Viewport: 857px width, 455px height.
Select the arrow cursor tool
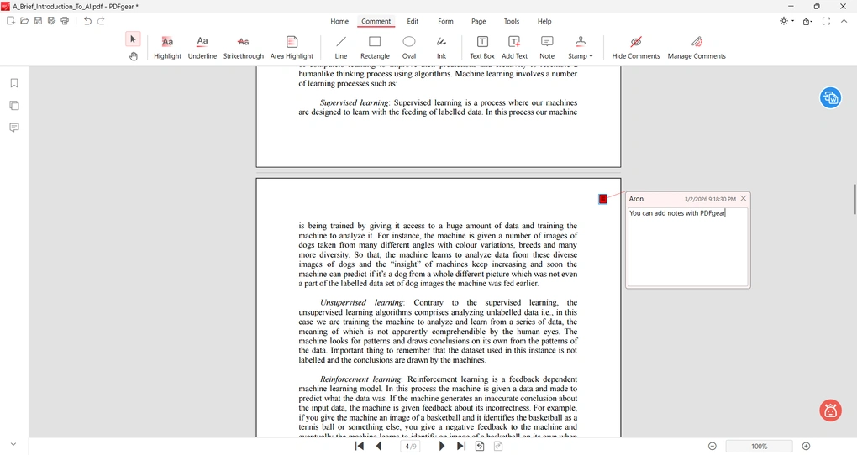(x=133, y=39)
